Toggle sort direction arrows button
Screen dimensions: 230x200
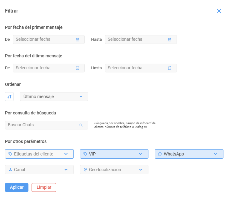pyautogui.click(x=9, y=97)
